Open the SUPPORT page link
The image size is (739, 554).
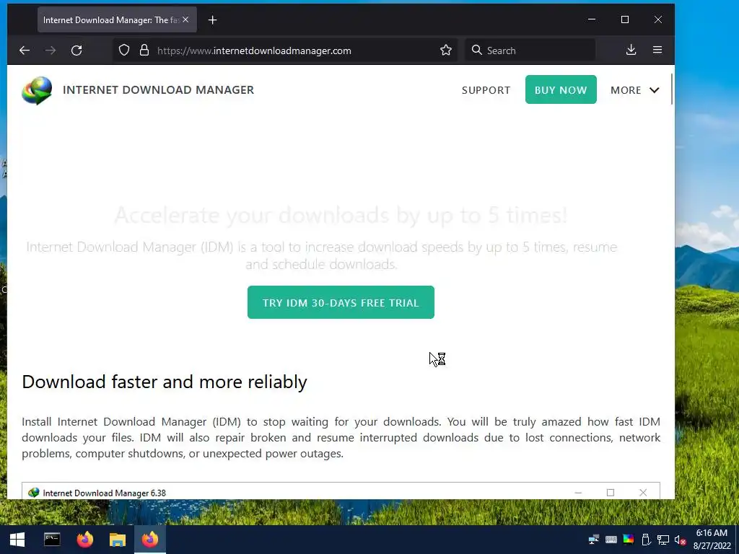pyautogui.click(x=486, y=90)
